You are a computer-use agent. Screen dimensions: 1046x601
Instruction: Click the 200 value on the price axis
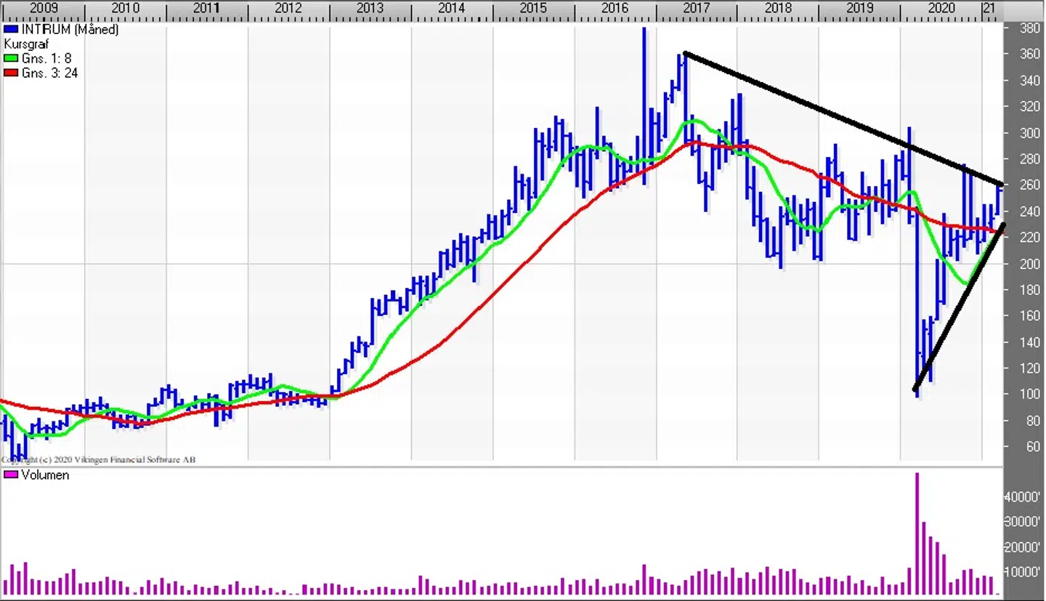pyautogui.click(x=1030, y=264)
